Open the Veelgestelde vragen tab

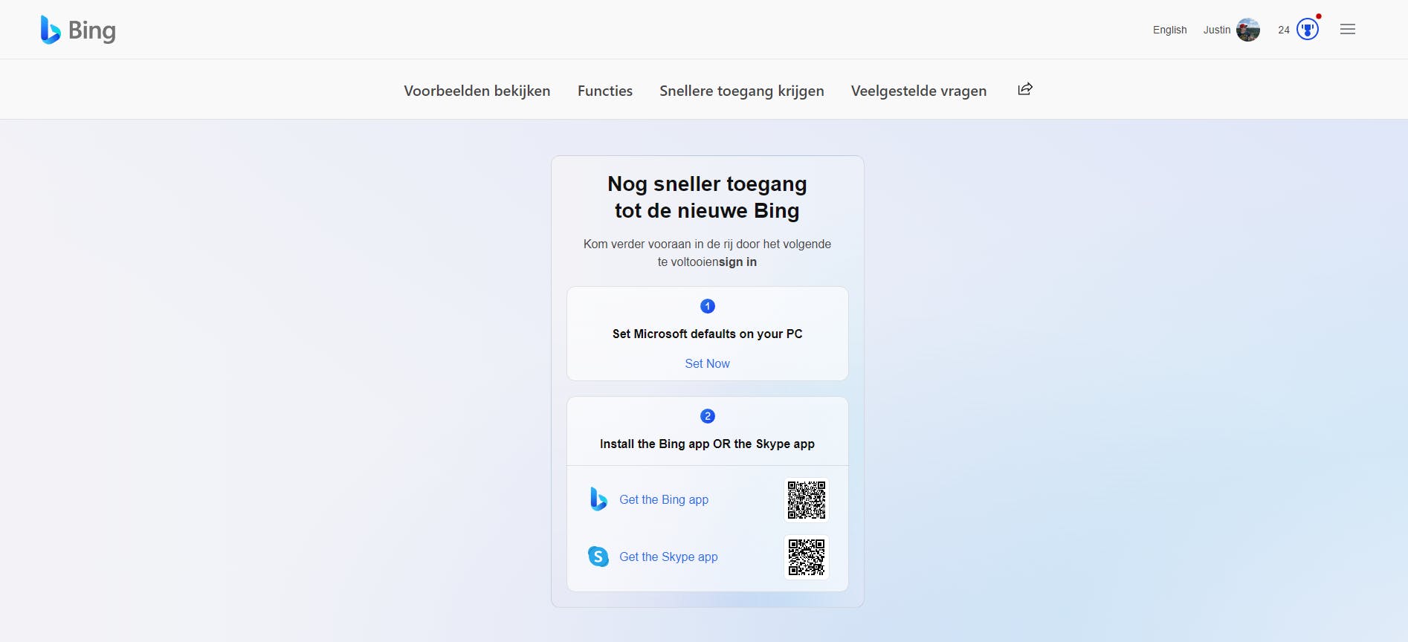pyautogui.click(x=919, y=91)
